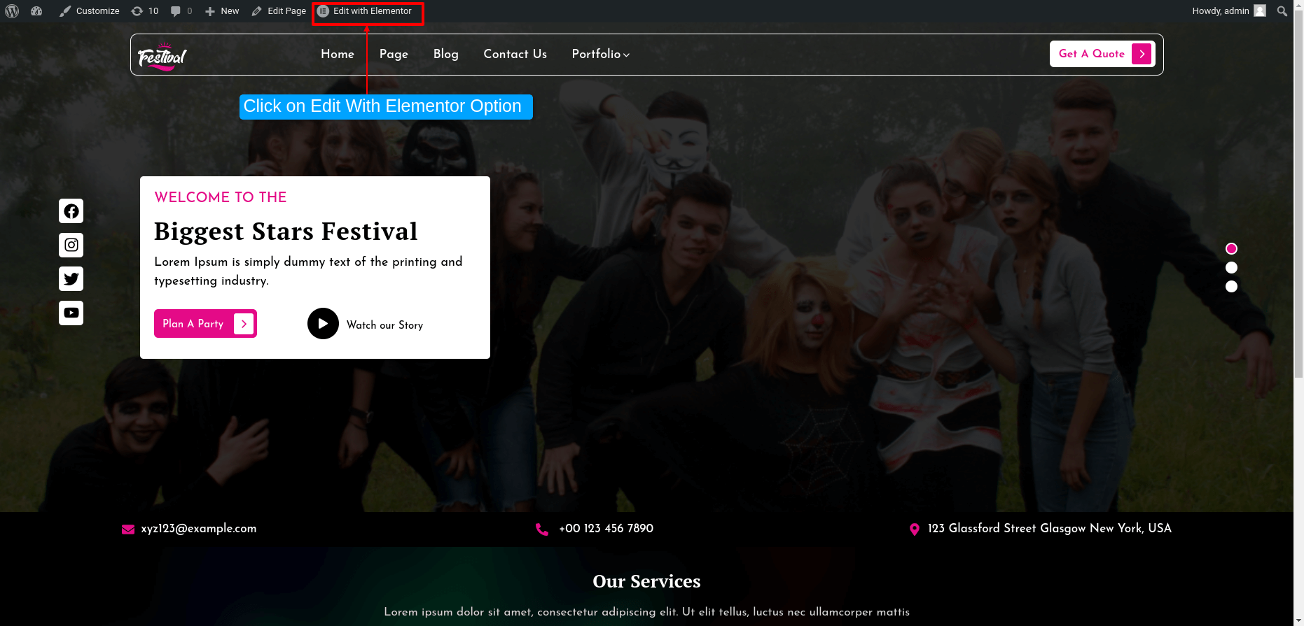
Task: Open the Contact Us menu item
Action: tap(515, 55)
